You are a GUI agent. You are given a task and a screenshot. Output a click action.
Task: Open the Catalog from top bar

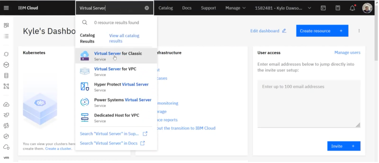166,8
